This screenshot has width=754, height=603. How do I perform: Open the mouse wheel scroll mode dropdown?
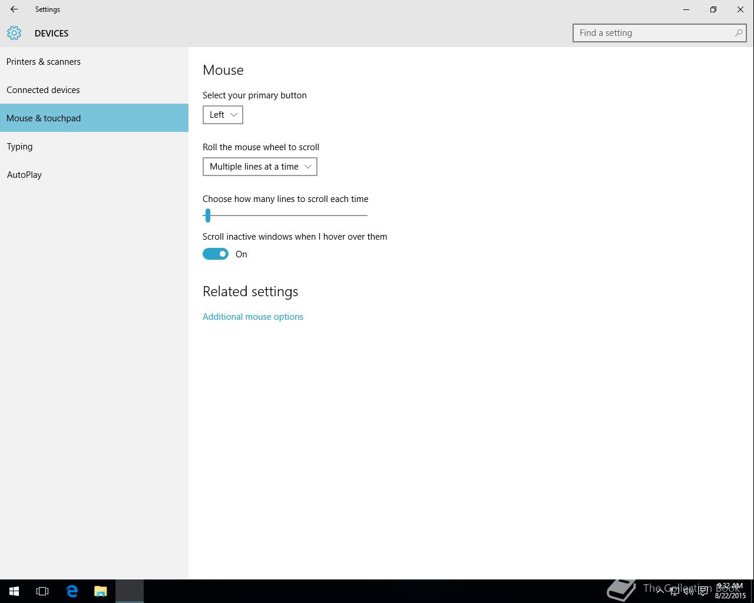point(260,167)
